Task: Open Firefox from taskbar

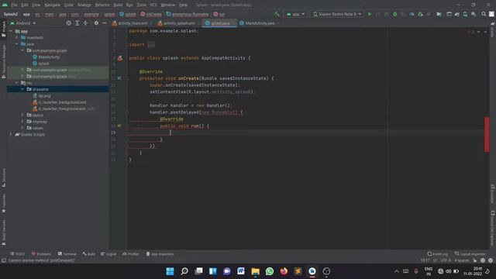Action: [284, 271]
